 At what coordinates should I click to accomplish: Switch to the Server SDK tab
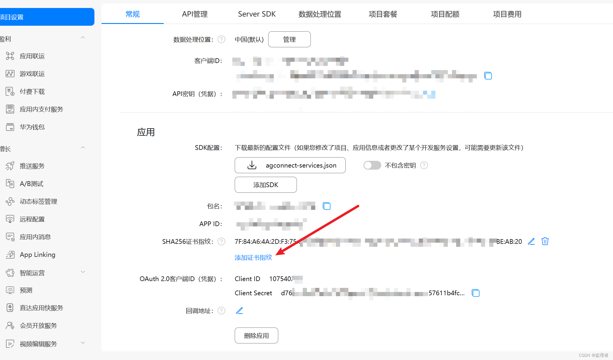pos(257,14)
